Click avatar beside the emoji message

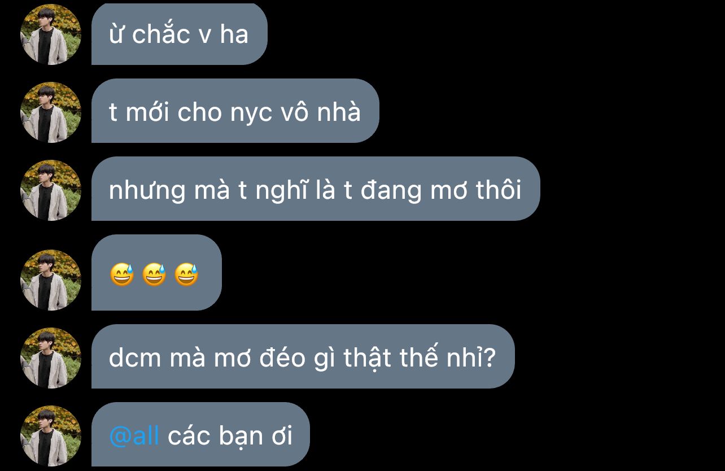tap(51, 280)
